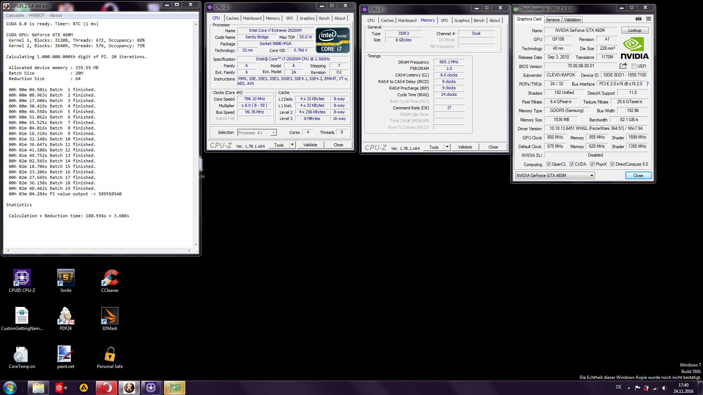The image size is (703, 395).
Task: Open CPUID CPU-Z desktop shortcut
Action: pyautogui.click(x=22, y=281)
